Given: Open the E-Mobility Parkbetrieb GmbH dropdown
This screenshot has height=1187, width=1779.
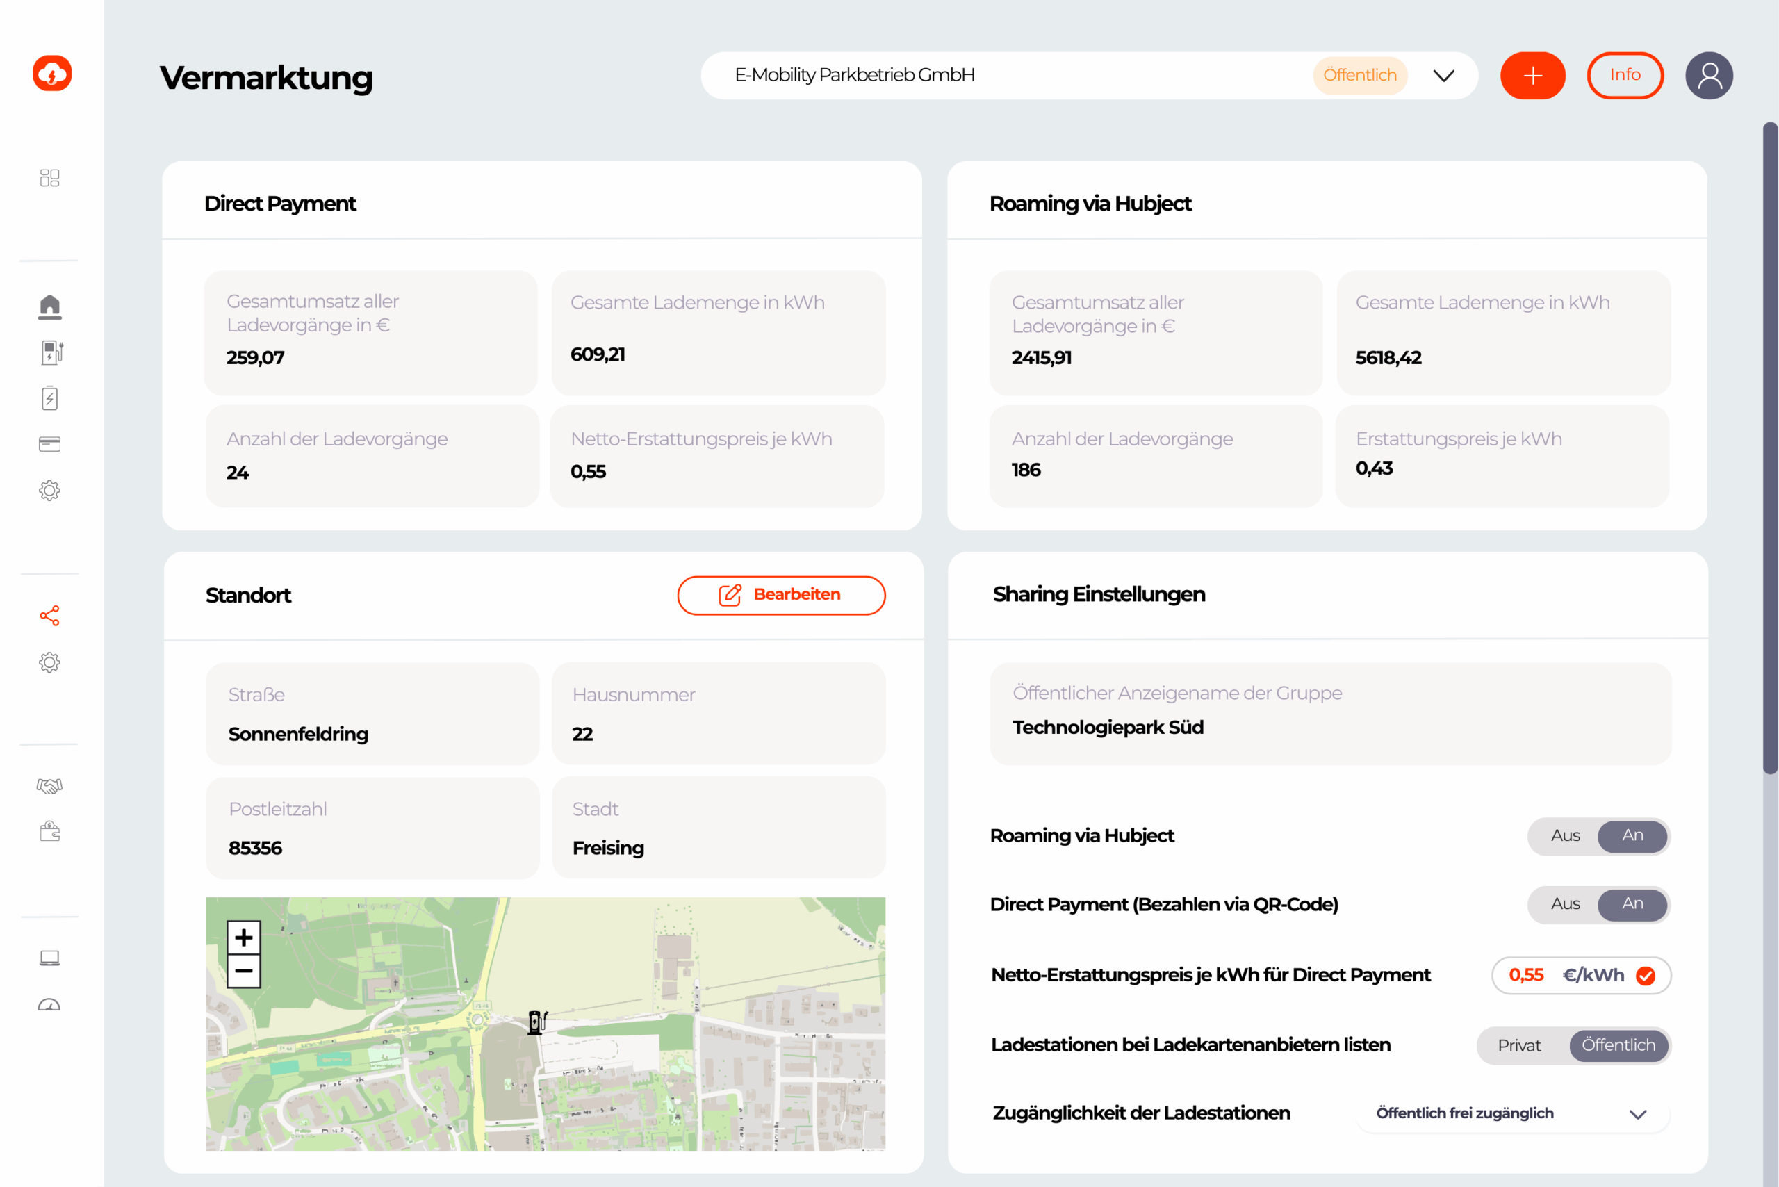Looking at the screenshot, I should coord(1445,75).
